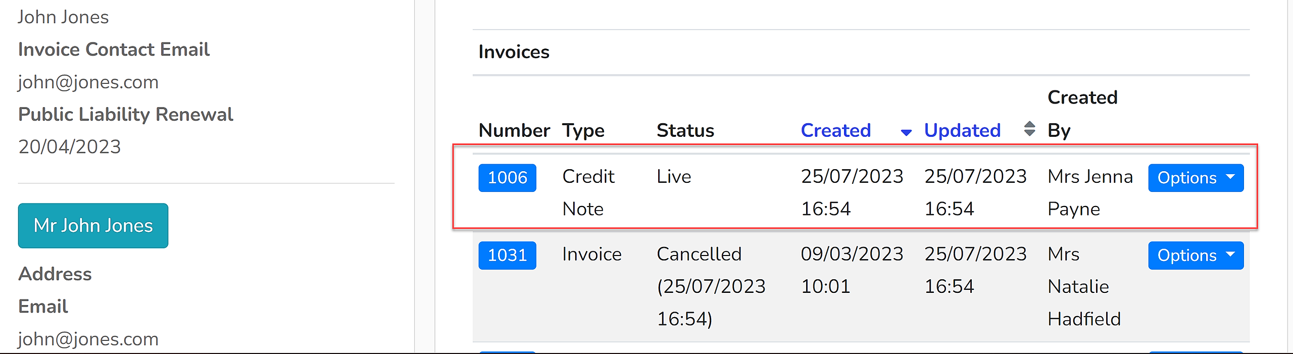The width and height of the screenshot is (1293, 354).
Task: Select the Public Liability Renewal date 20/04/2023
Action: point(70,147)
